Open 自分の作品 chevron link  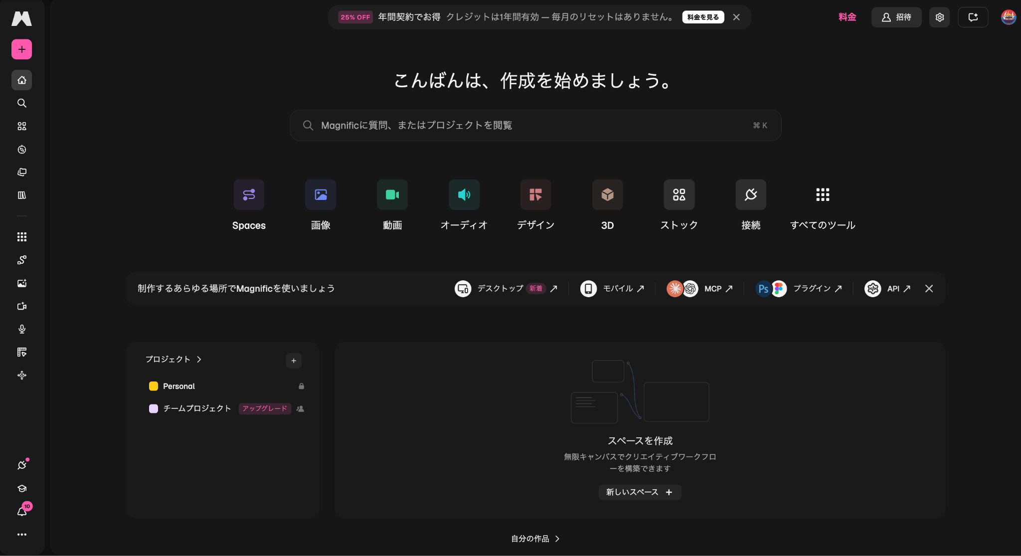[x=535, y=539]
